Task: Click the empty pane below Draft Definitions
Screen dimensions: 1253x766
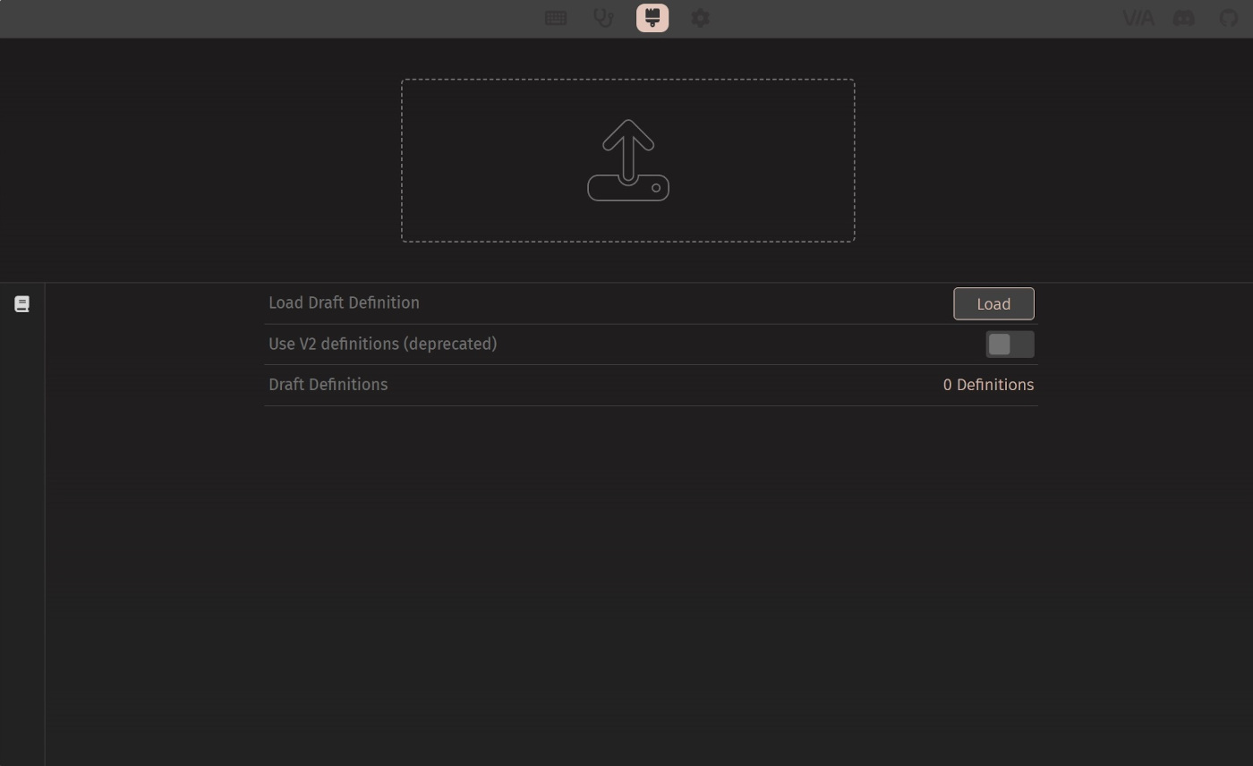Action: (x=649, y=582)
